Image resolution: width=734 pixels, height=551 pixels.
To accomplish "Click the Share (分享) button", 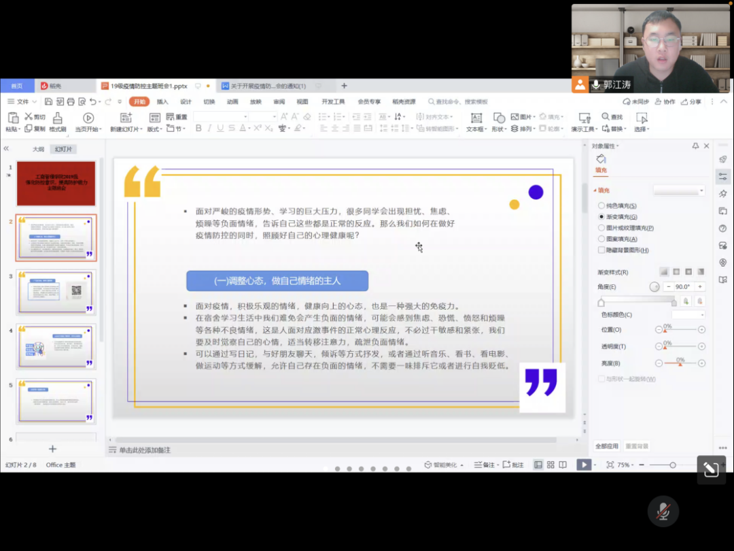I will point(691,102).
